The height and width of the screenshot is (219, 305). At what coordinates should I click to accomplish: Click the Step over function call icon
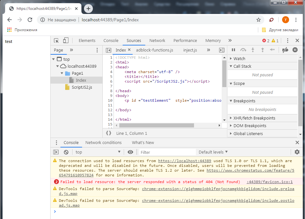tap(243, 50)
